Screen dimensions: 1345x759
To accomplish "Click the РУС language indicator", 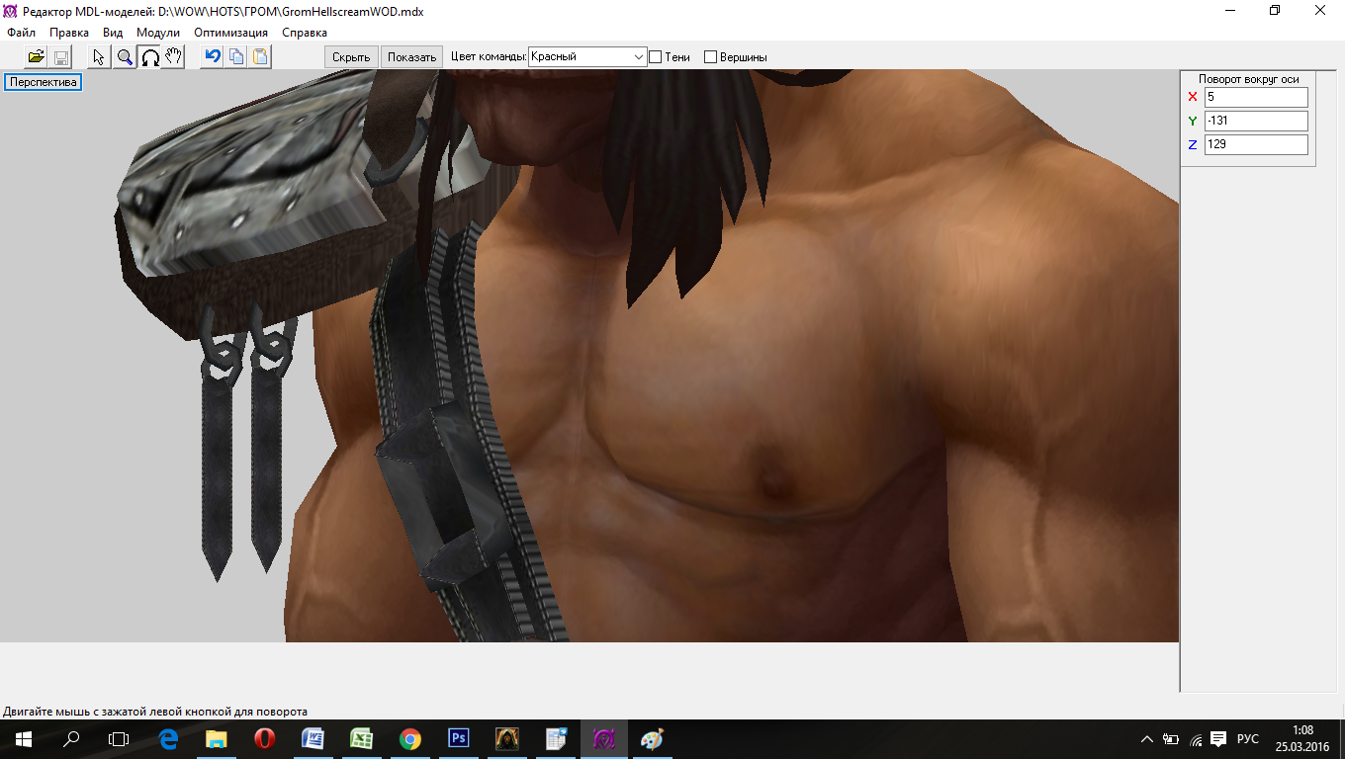I will pos(1249,739).
